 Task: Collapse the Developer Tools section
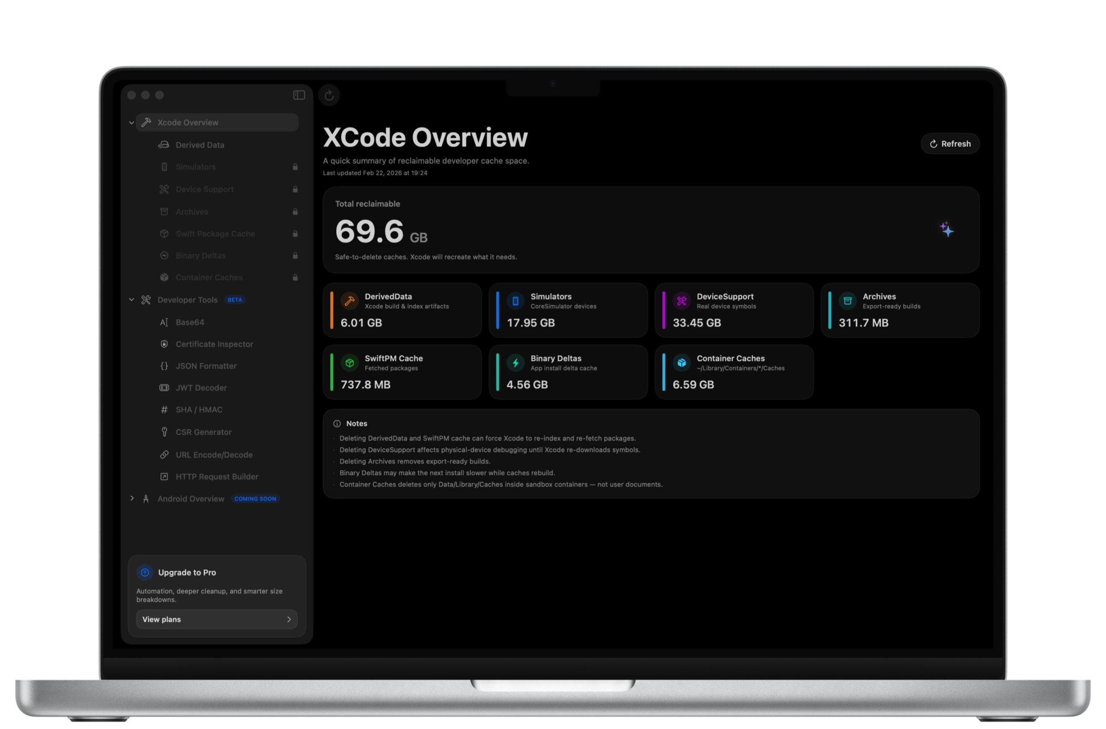coord(132,300)
